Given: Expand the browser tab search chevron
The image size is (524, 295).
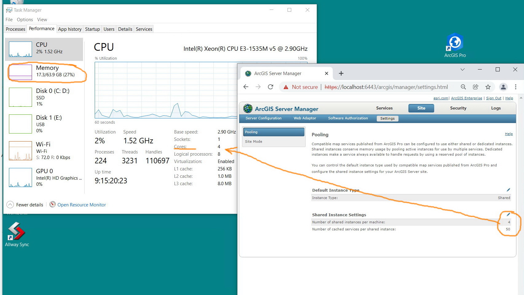Looking at the screenshot, I should click(462, 70).
